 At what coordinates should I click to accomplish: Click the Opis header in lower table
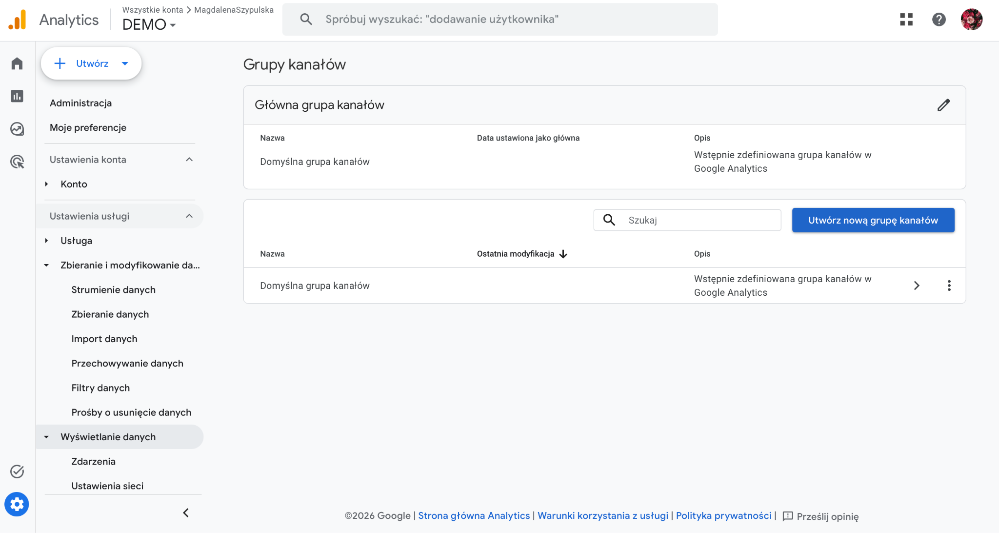[x=702, y=254]
